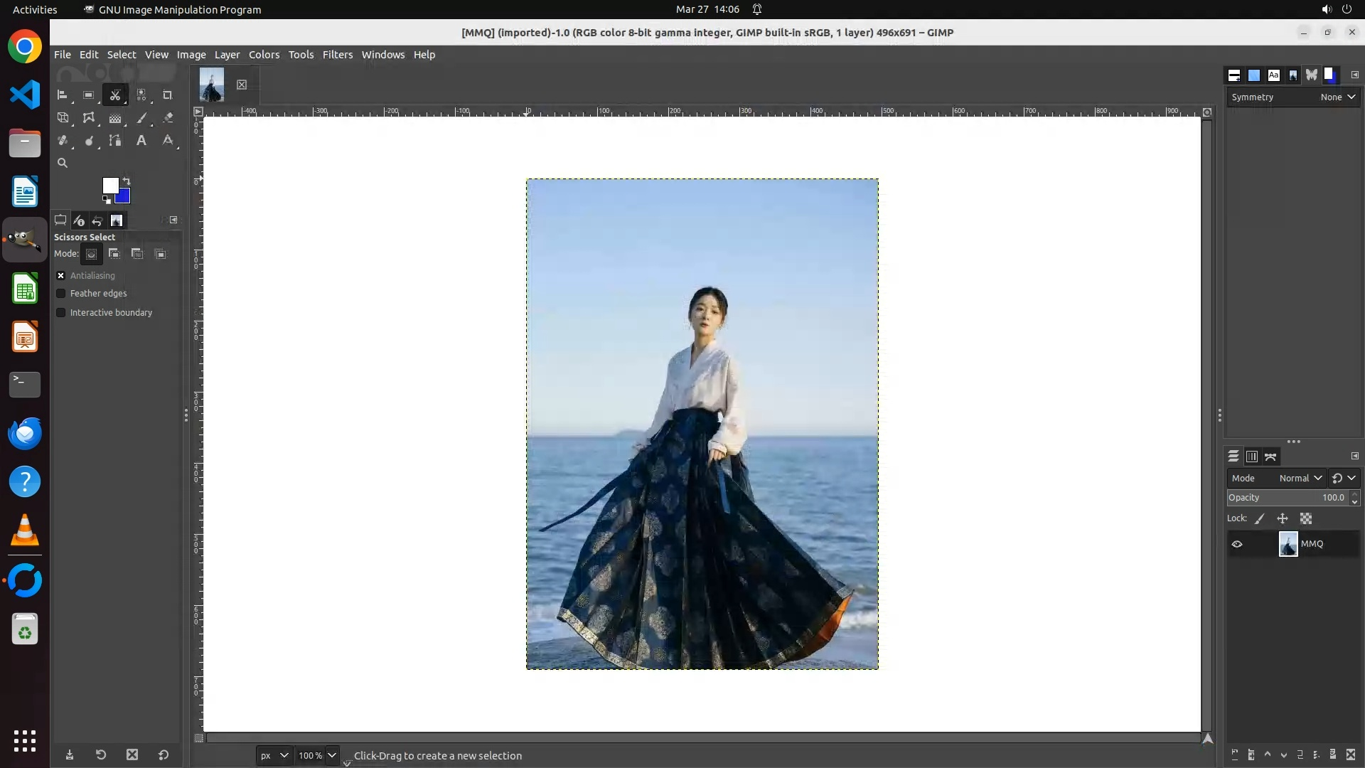Click the swap foreground/background colors arrow
The image size is (1365, 768).
click(127, 181)
